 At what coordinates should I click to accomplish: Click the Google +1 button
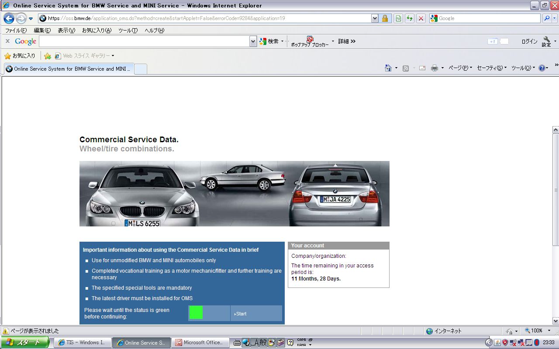pos(492,41)
